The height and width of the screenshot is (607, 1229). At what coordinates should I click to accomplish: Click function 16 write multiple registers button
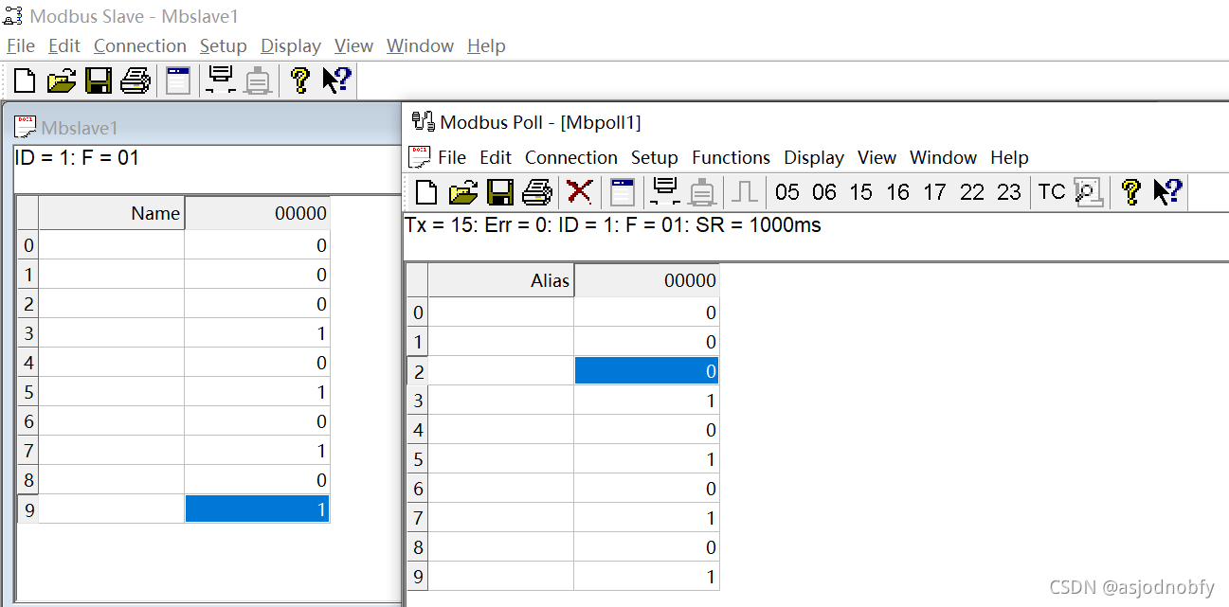pos(897,192)
